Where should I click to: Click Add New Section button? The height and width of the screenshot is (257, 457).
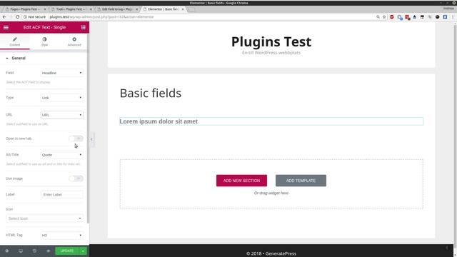(241, 181)
